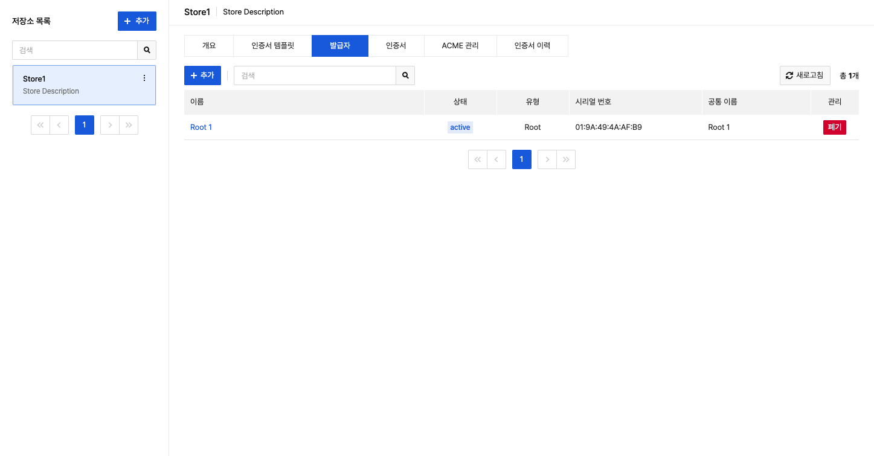
Task: Open the kebab menu on the Store1 card
Action: pyautogui.click(x=144, y=78)
